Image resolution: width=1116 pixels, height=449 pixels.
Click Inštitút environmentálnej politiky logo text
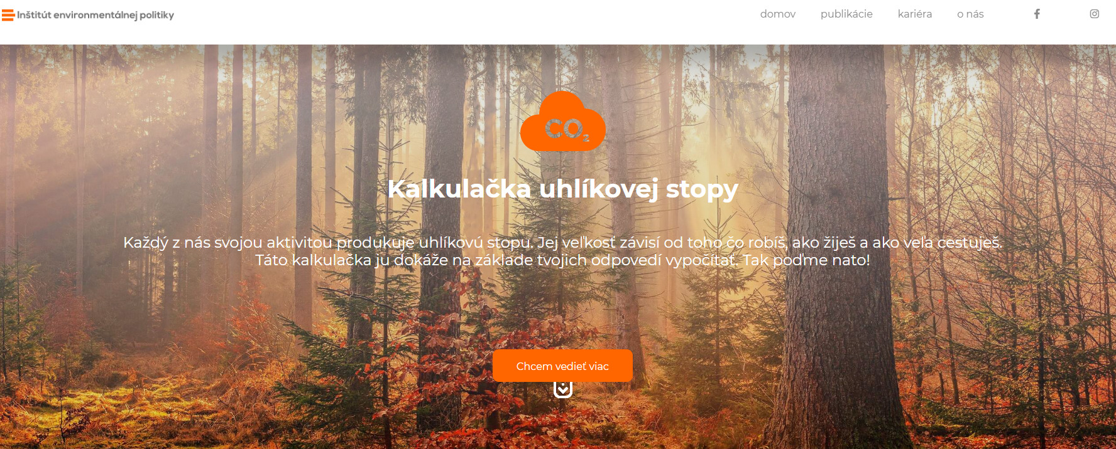point(96,15)
